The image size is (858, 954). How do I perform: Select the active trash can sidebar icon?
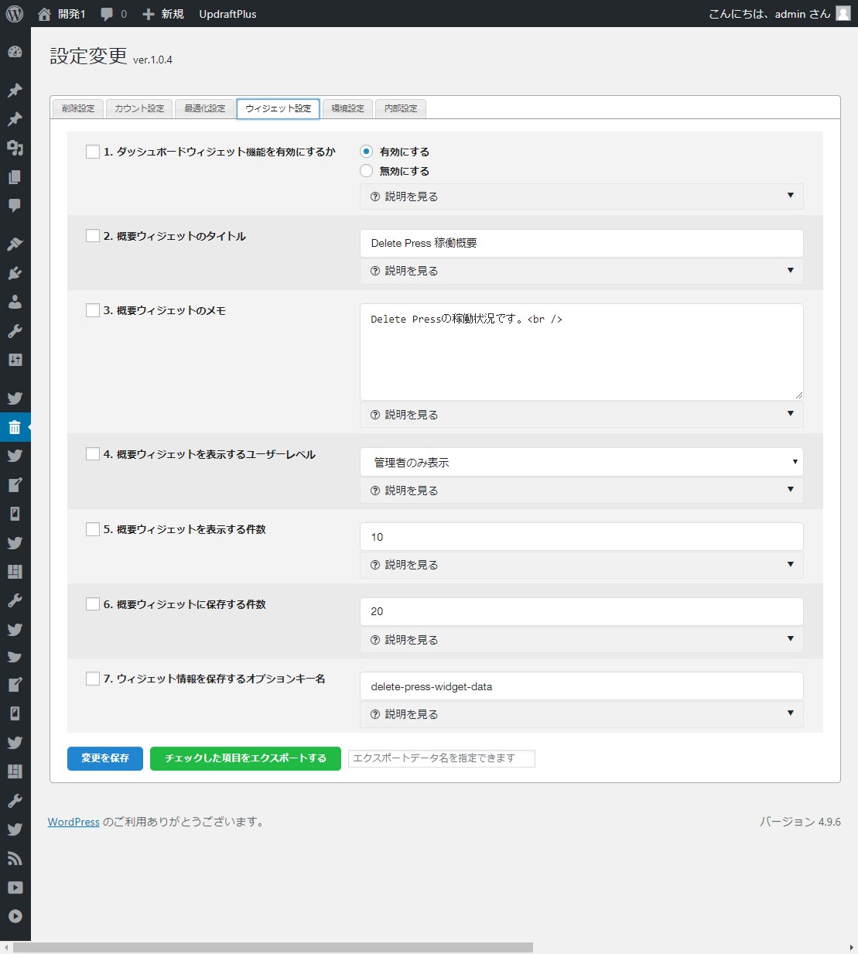[x=15, y=427]
